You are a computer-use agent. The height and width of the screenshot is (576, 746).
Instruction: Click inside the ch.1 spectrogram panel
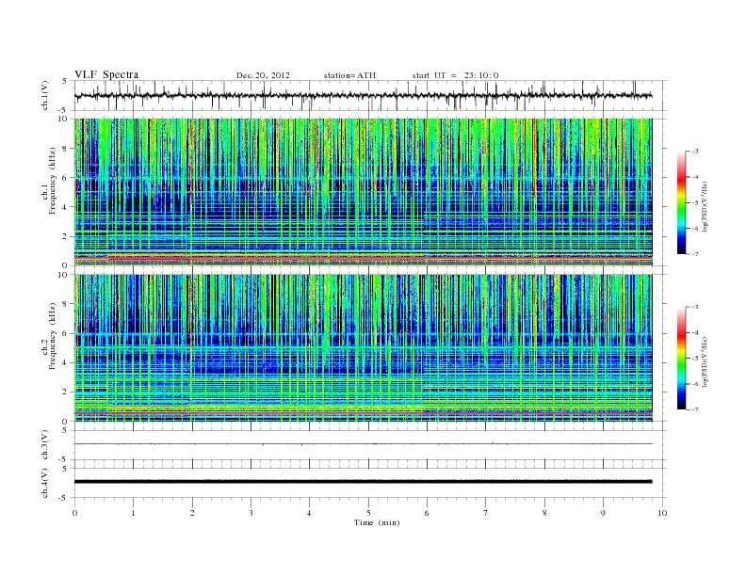coord(363,192)
